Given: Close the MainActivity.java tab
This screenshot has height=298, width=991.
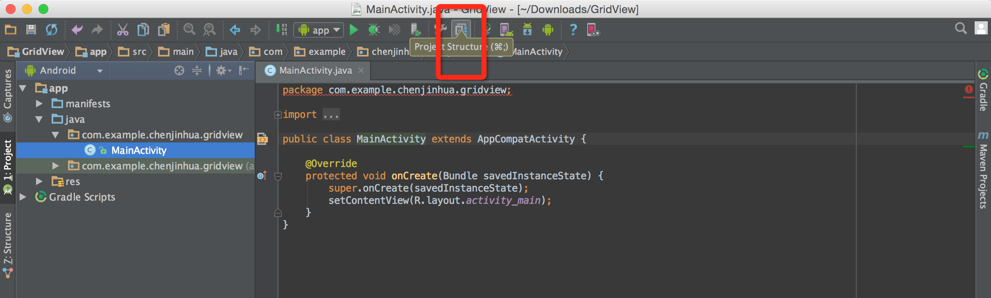Looking at the screenshot, I should [x=361, y=70].
